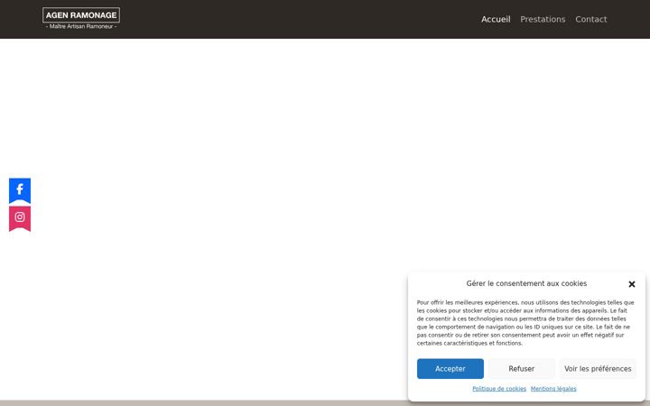Go to the Accueil menu item
The width and height of the screenshot is (650, 406).
click(496, 20)
